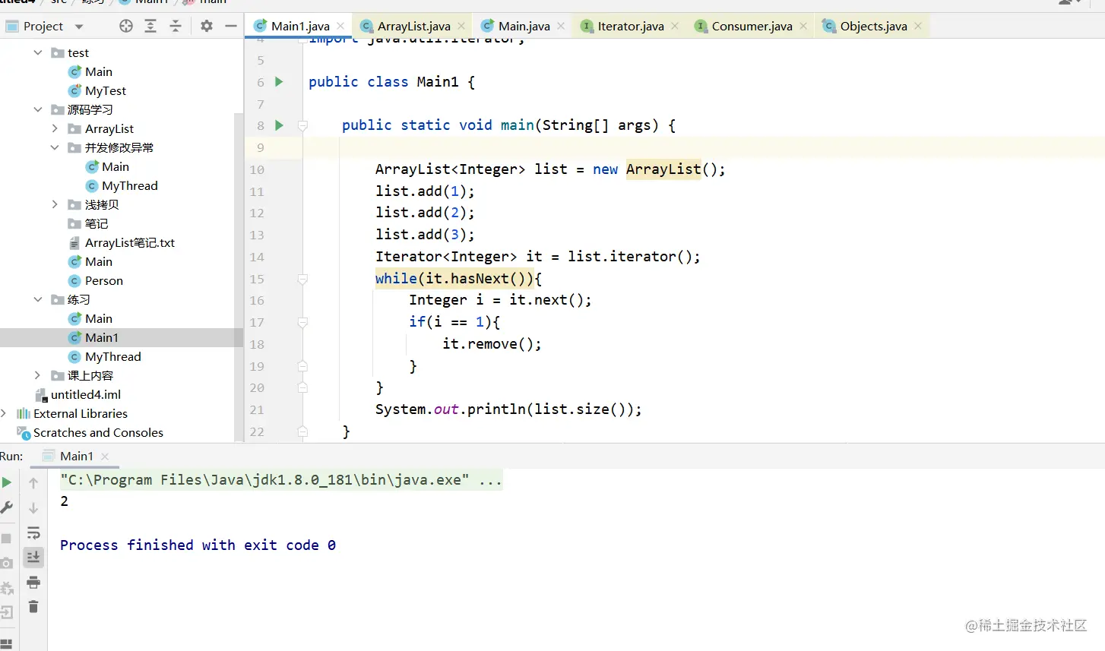This screenshot has height=651, width=1105.
Task: Select MyTest class under test folder
Action: (97, 90)
